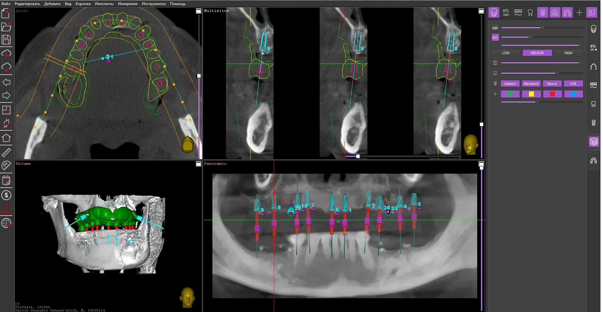Click the Axial slice scrollbar handle
The image size is (603, 312).
pos(199,76)
